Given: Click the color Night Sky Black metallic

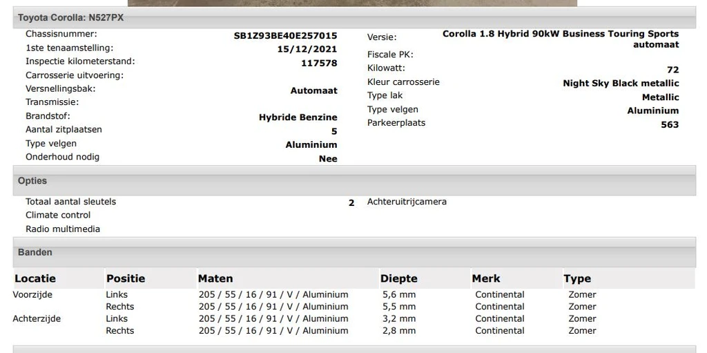Looking at the screenshot, I should (x=621, y=83).
